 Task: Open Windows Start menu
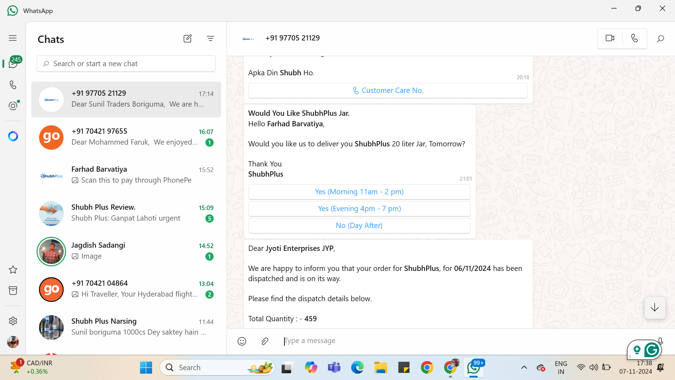[x=146, y=367]
